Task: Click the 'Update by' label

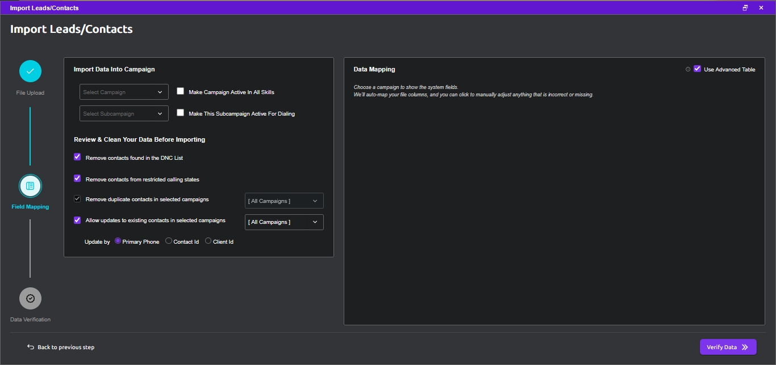Action: [97, 242]
